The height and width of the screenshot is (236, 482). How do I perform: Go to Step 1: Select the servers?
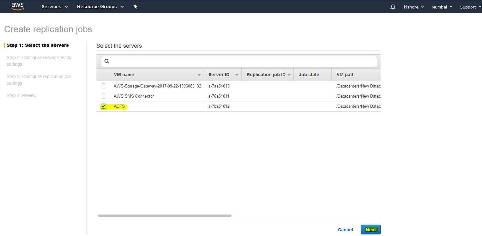(x=38, y=45)
